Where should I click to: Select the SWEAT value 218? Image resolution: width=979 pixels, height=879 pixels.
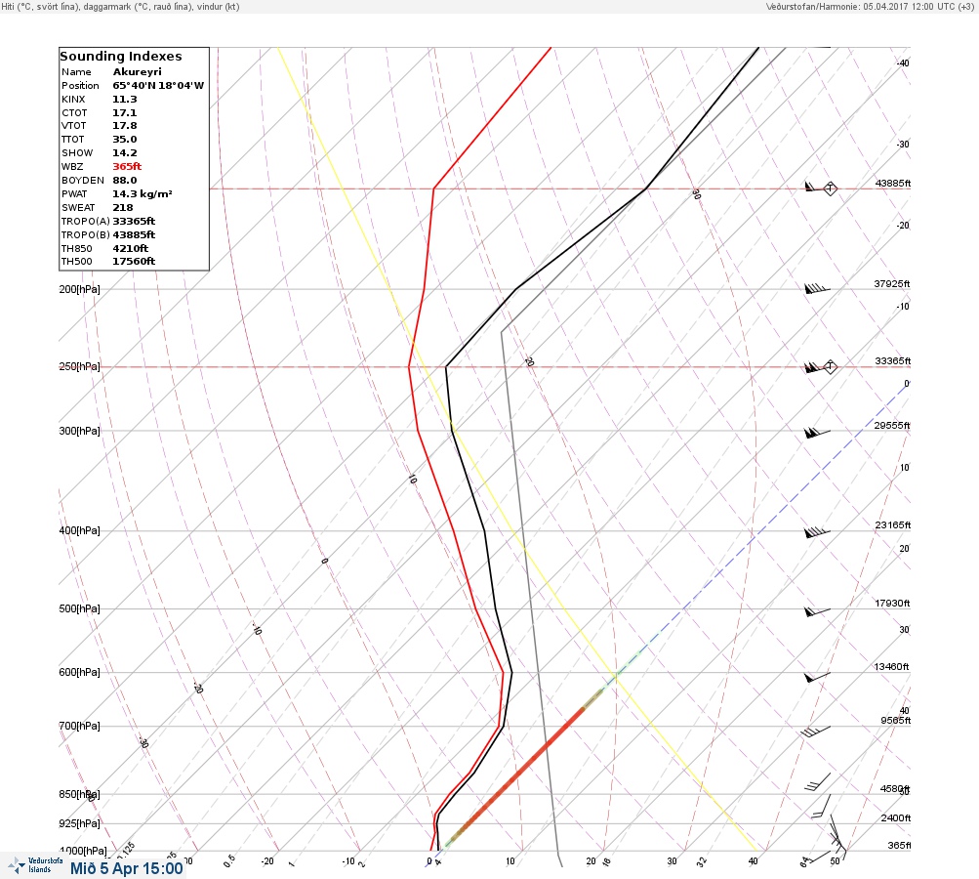click(123, 207)
